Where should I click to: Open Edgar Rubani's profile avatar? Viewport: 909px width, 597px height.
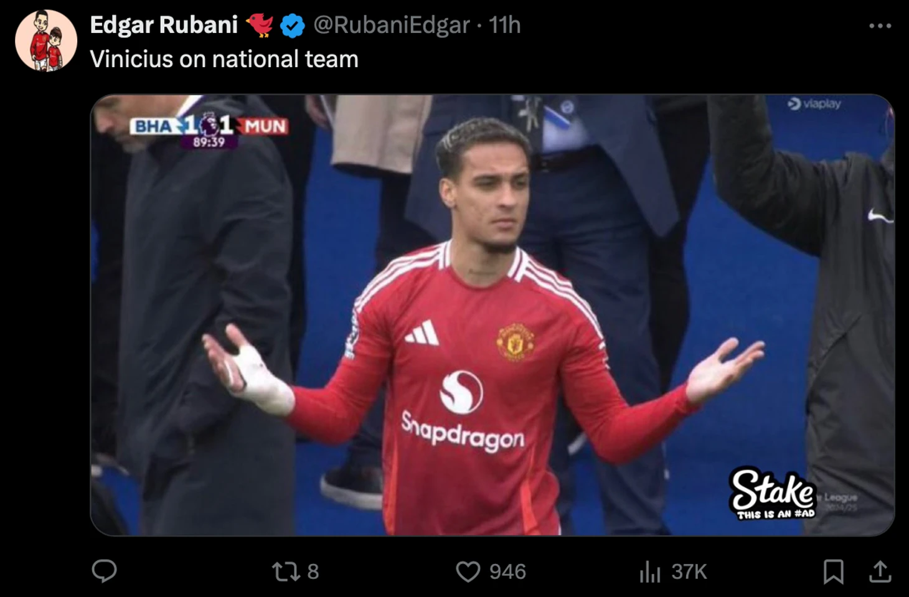coord(46,40)
